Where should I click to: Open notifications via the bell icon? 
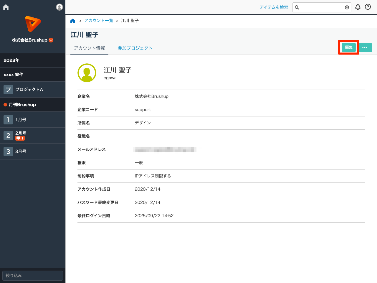click(x=358, y=7)
